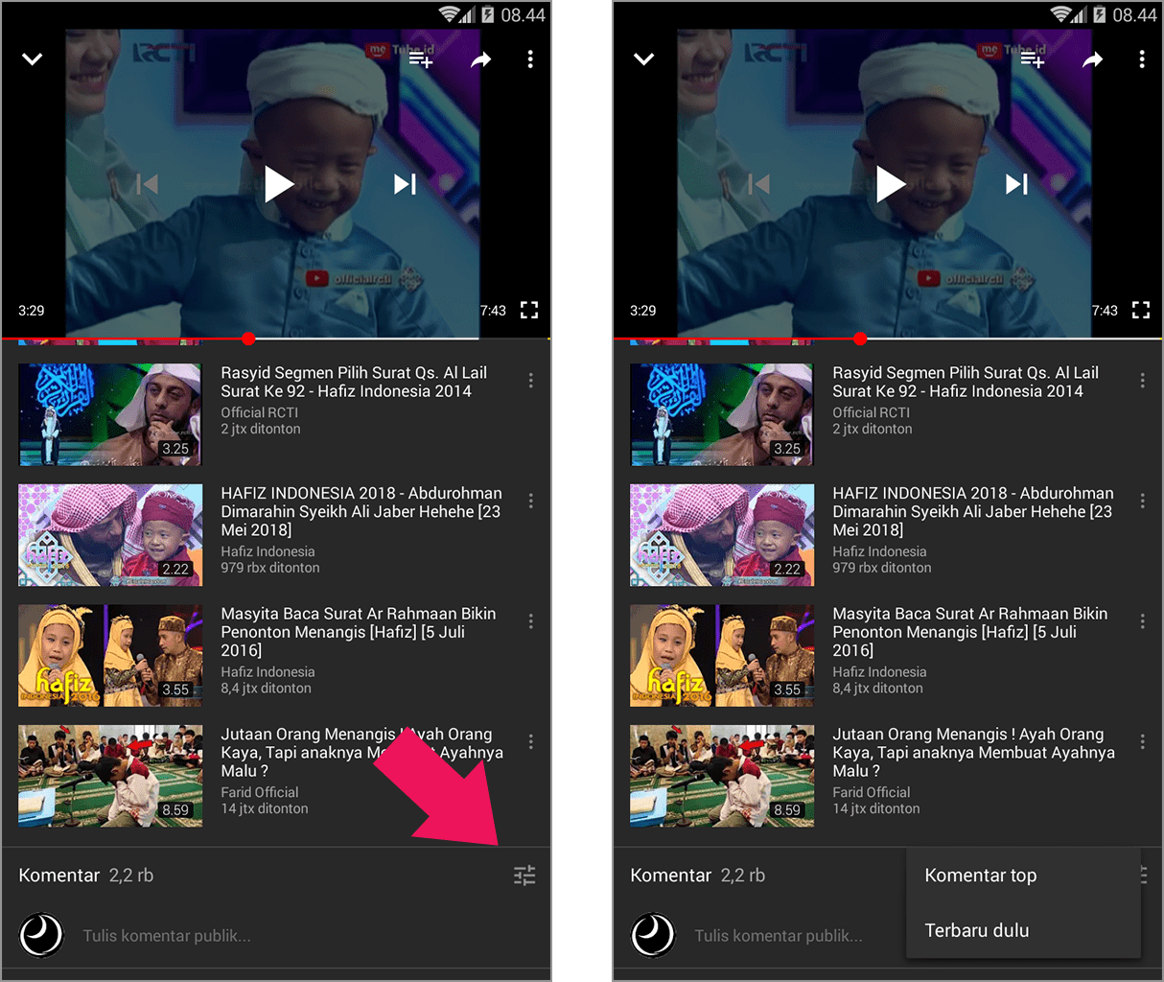Image resolution: width=1164 pixels, height=982 pixels.
Task: Open options for Jutaan Orang Menangis video, right screenshot
Action: [x=1142, y=741]
